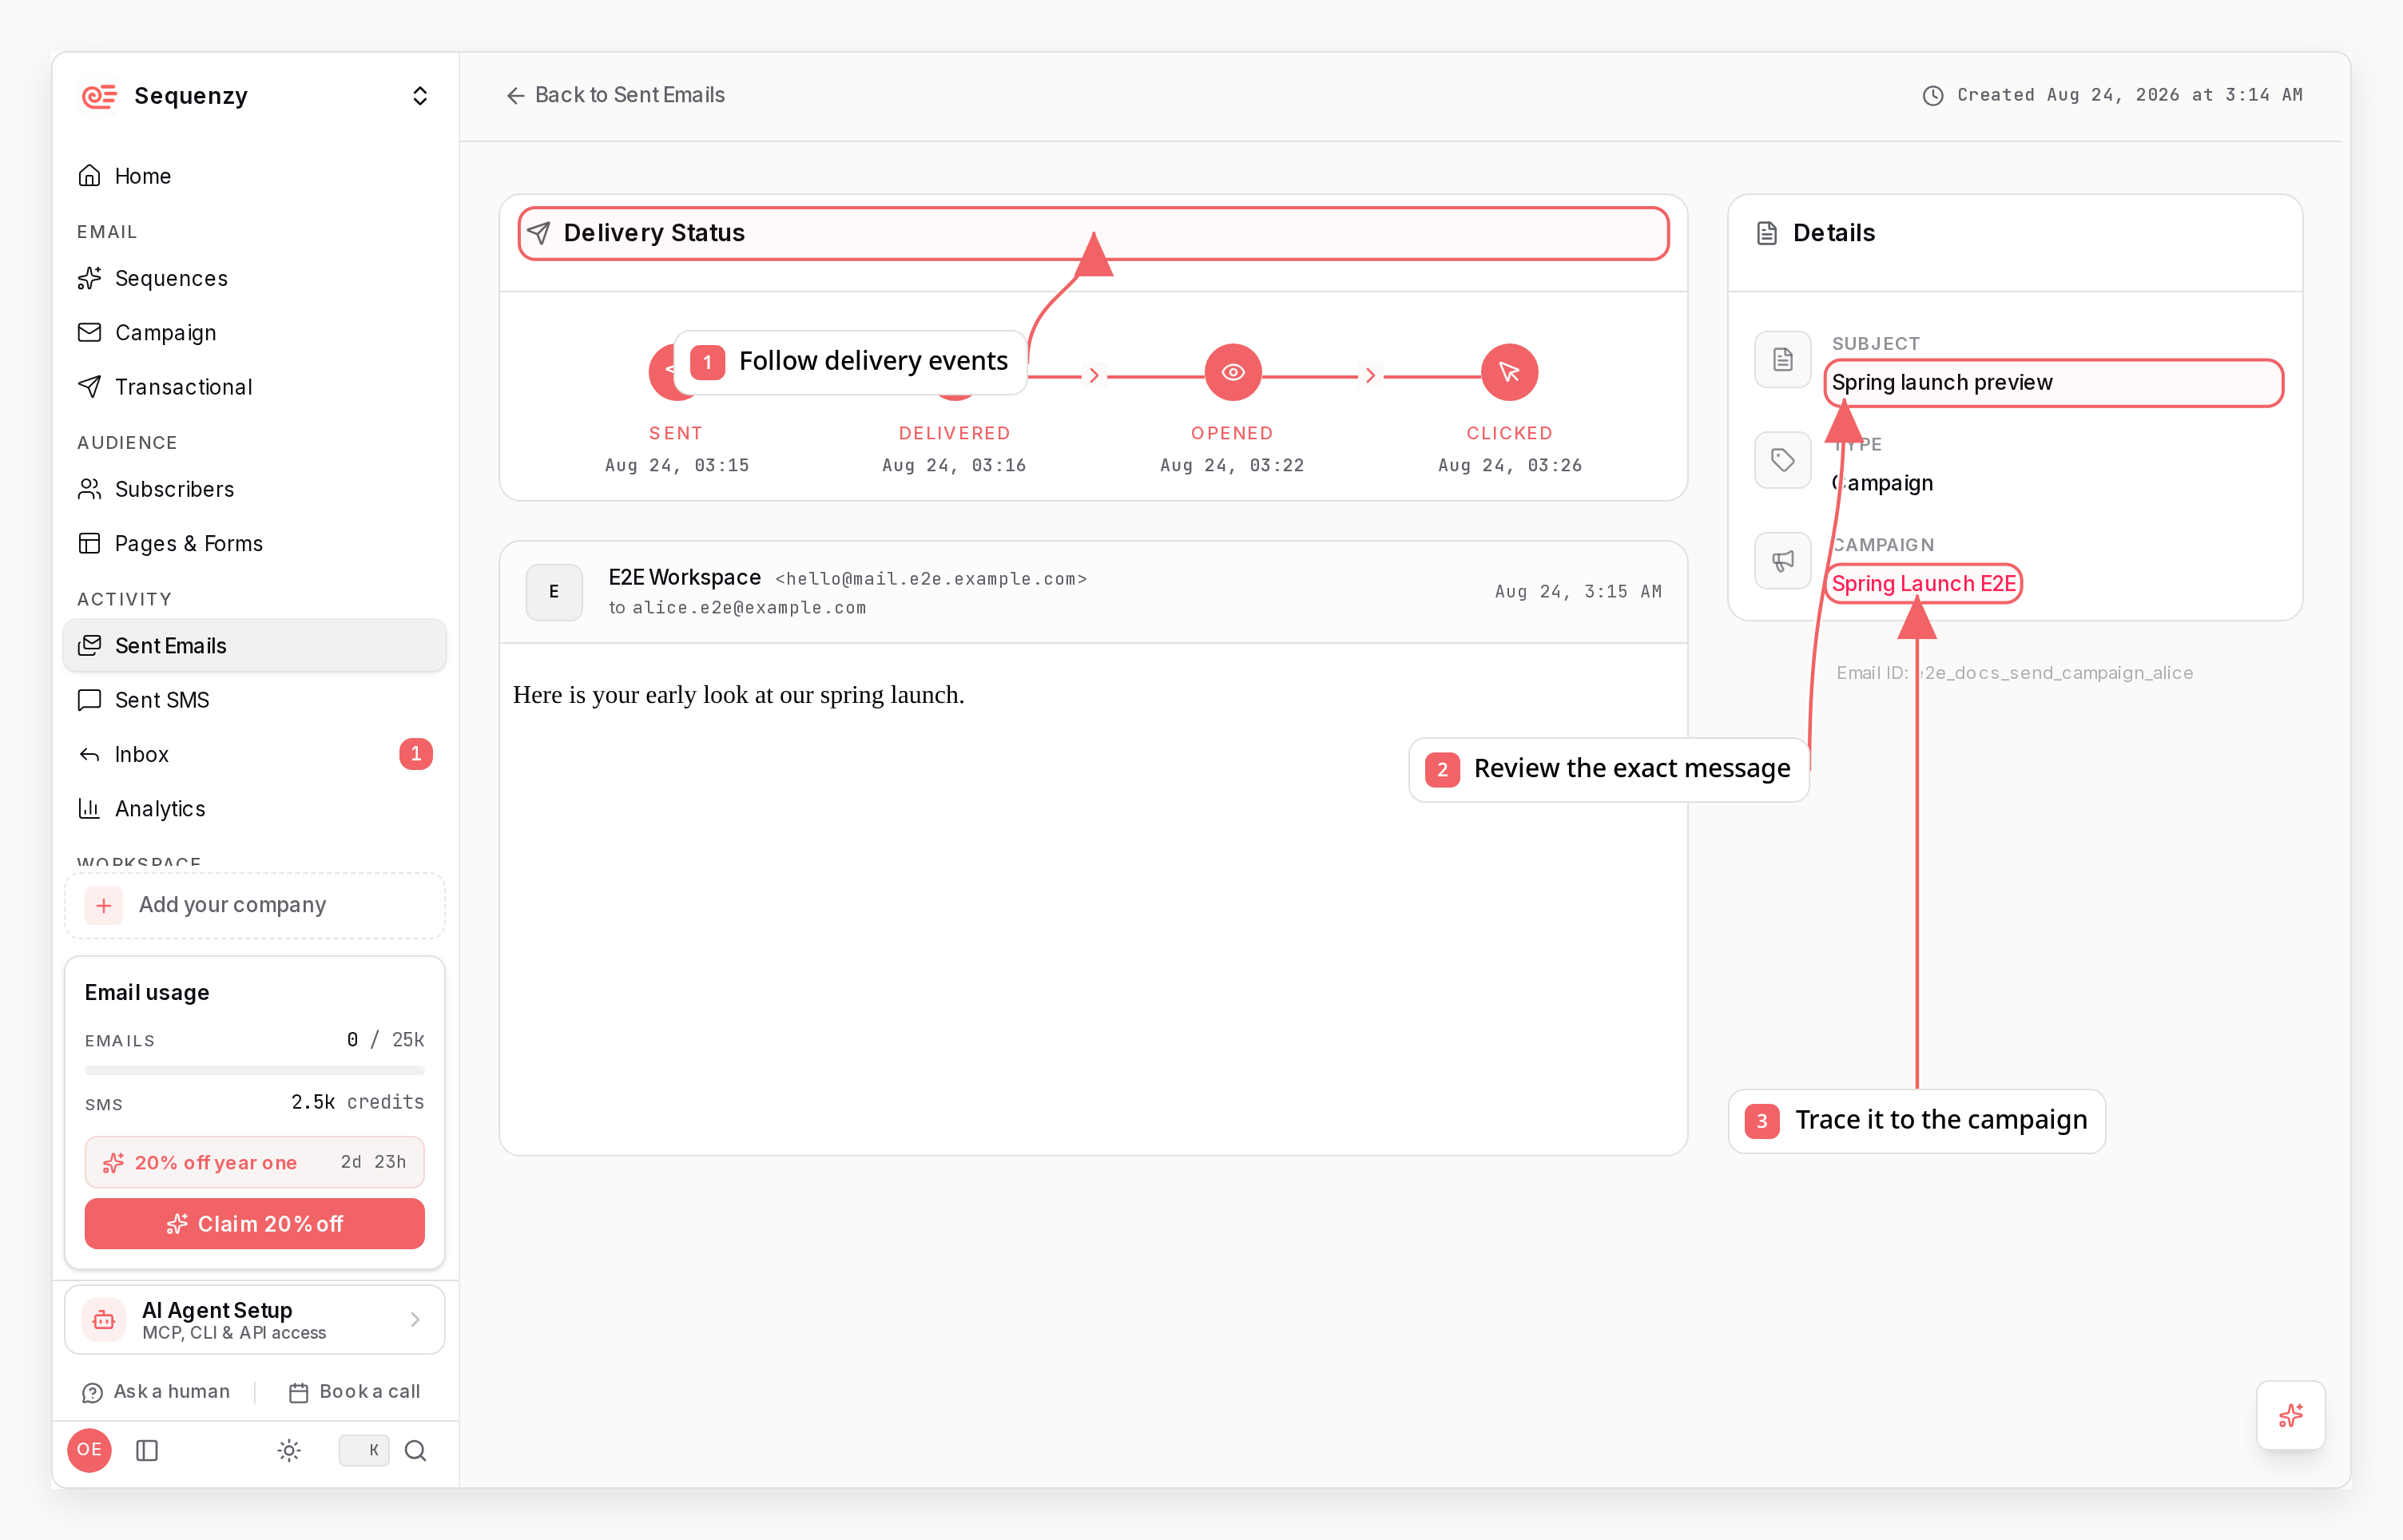
Task: Click the email body text about spring launch
Action: click(738, 695)
